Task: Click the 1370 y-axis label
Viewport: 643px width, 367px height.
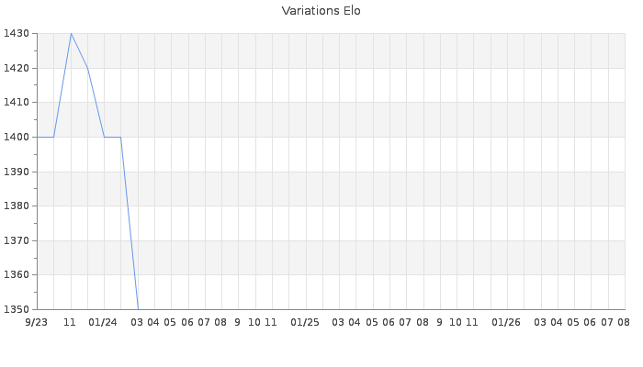Action: [x=17, y=240]
